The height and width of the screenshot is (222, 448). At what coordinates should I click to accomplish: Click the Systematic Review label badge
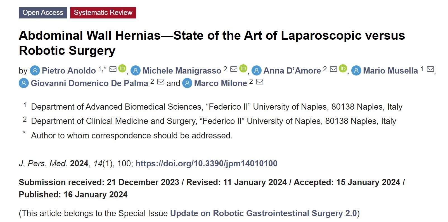pos(103,13)
